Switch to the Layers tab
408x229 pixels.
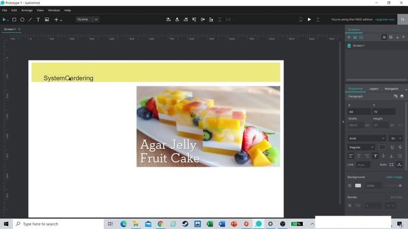(374, 89)
